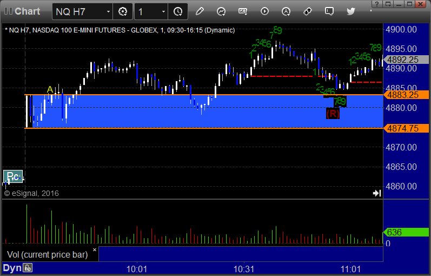This screenshot has width=431, height=276.
Task: Click the detach window icon in title controls
Action: click(388, 4)
